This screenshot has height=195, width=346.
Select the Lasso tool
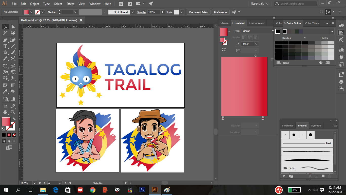click(13, 33)
